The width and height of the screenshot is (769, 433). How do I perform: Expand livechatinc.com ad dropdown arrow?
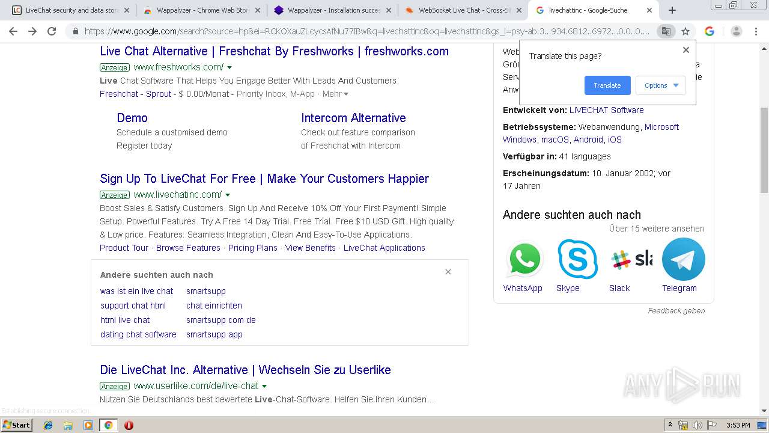pyautogui.click(x=228, y=195)
